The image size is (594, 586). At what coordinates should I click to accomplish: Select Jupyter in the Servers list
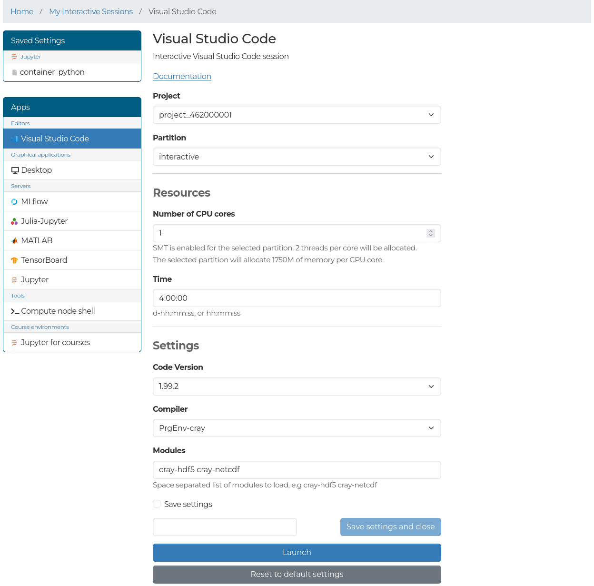(35, 280)
